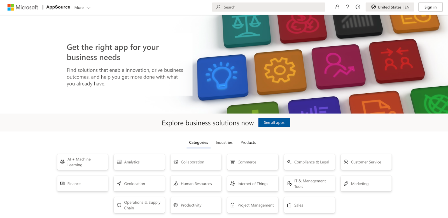Image resolution: width=448 pixels, height=218 pixels.
Task: Click the Marketing category icon
Action: pyautogui.click(x=346, y=183)
